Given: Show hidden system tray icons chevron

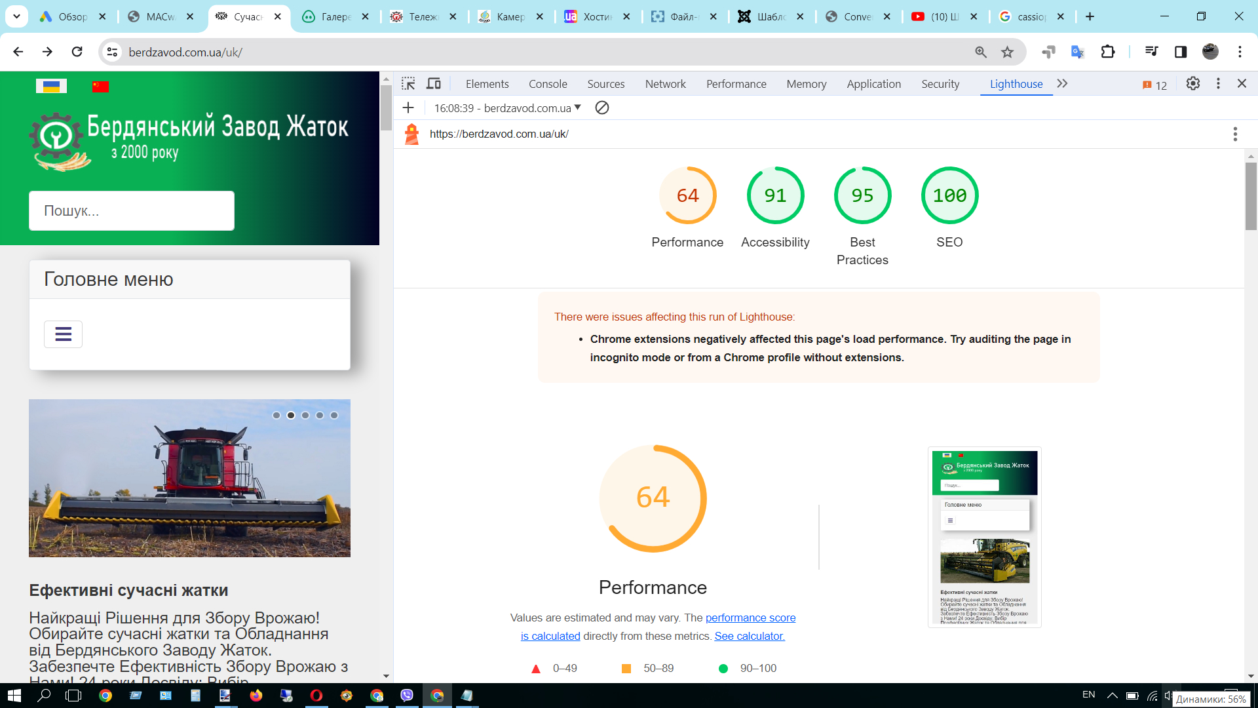Looking at the screenshot, I should pos(1112,696).
